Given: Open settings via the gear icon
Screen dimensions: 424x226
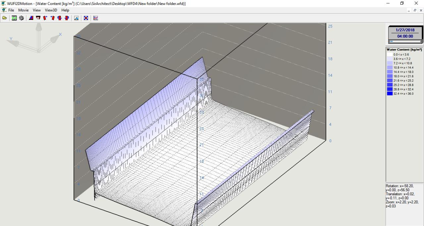Looking at the screenshot, I should click(21, 18).
